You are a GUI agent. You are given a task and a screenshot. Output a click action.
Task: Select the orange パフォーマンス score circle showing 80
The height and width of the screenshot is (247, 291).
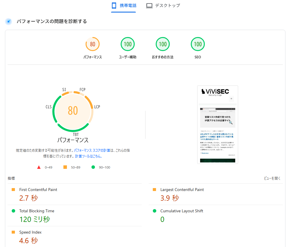point(93,44)
